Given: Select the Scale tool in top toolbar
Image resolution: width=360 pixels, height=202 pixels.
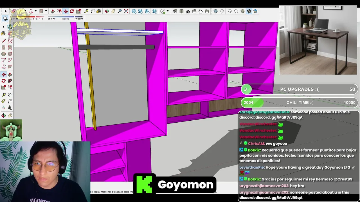Looking at the screenshot, I should click(x=78, y=11).
